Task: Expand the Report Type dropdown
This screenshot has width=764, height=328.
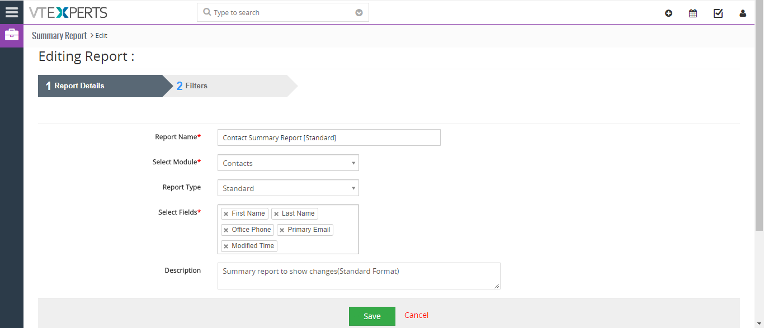Action: (288, 188)
